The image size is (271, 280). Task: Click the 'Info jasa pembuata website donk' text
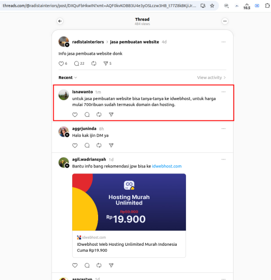coord(91,53)
